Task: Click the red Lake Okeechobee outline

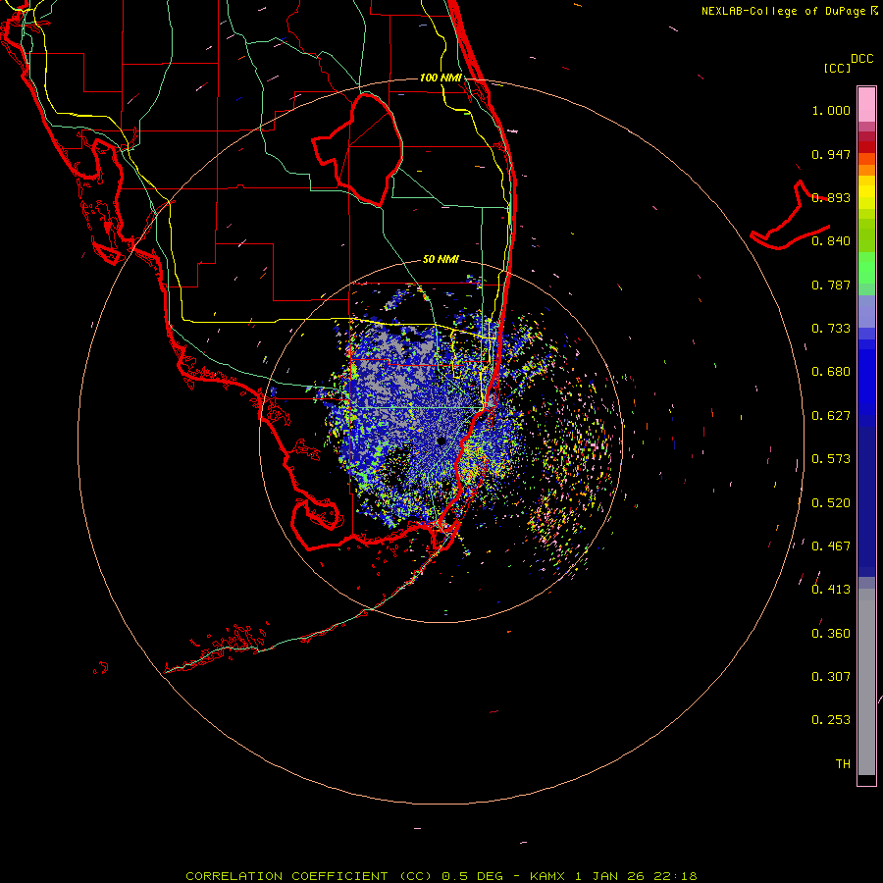Action: [x=357, y=149]
